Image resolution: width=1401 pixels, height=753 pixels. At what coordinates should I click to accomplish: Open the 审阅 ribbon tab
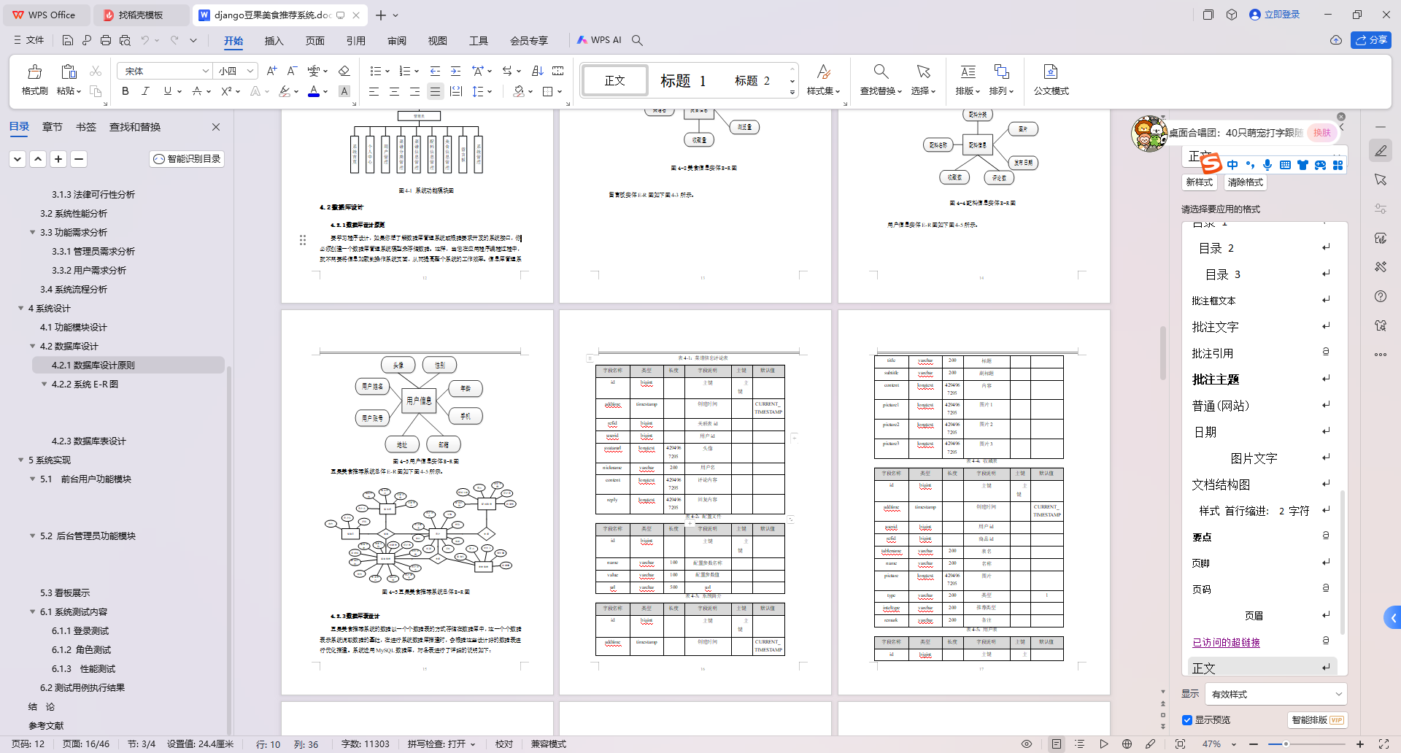[x=397, y=41]
